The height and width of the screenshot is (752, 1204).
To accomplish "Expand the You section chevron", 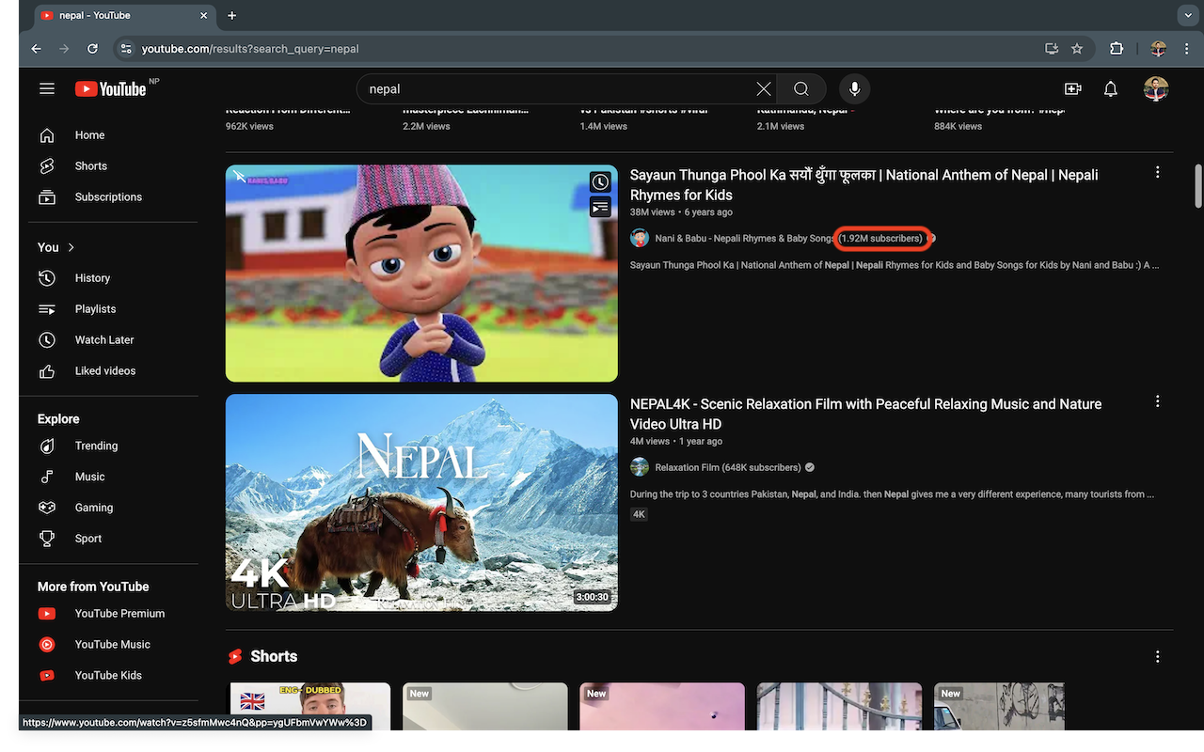I will click(x=71, y=247).
